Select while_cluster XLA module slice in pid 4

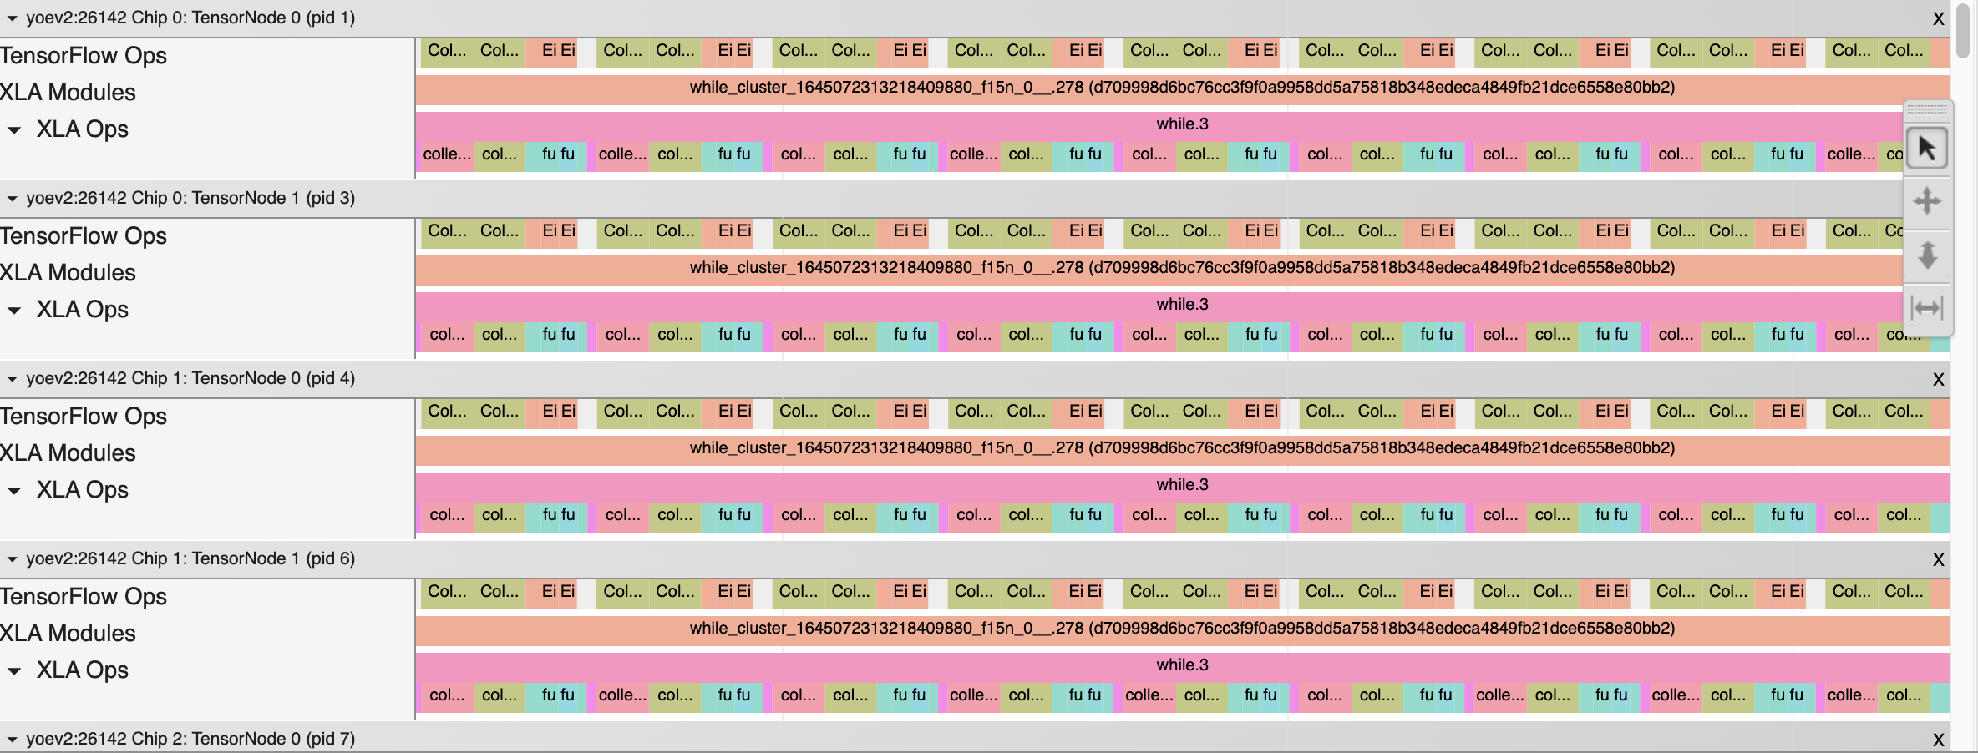[1182, 449]
